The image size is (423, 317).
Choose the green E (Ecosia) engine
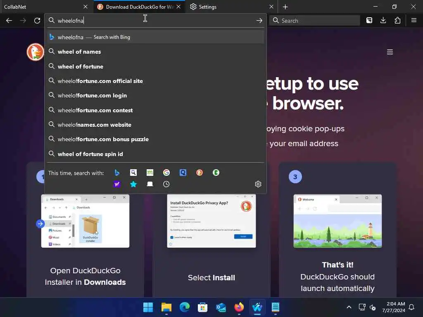(x=216, y=173)
